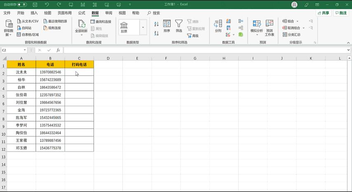This screenshot has width=352, height=192.
Task: Open the 排序 (Sort) dialog
Action: (167, 26)
